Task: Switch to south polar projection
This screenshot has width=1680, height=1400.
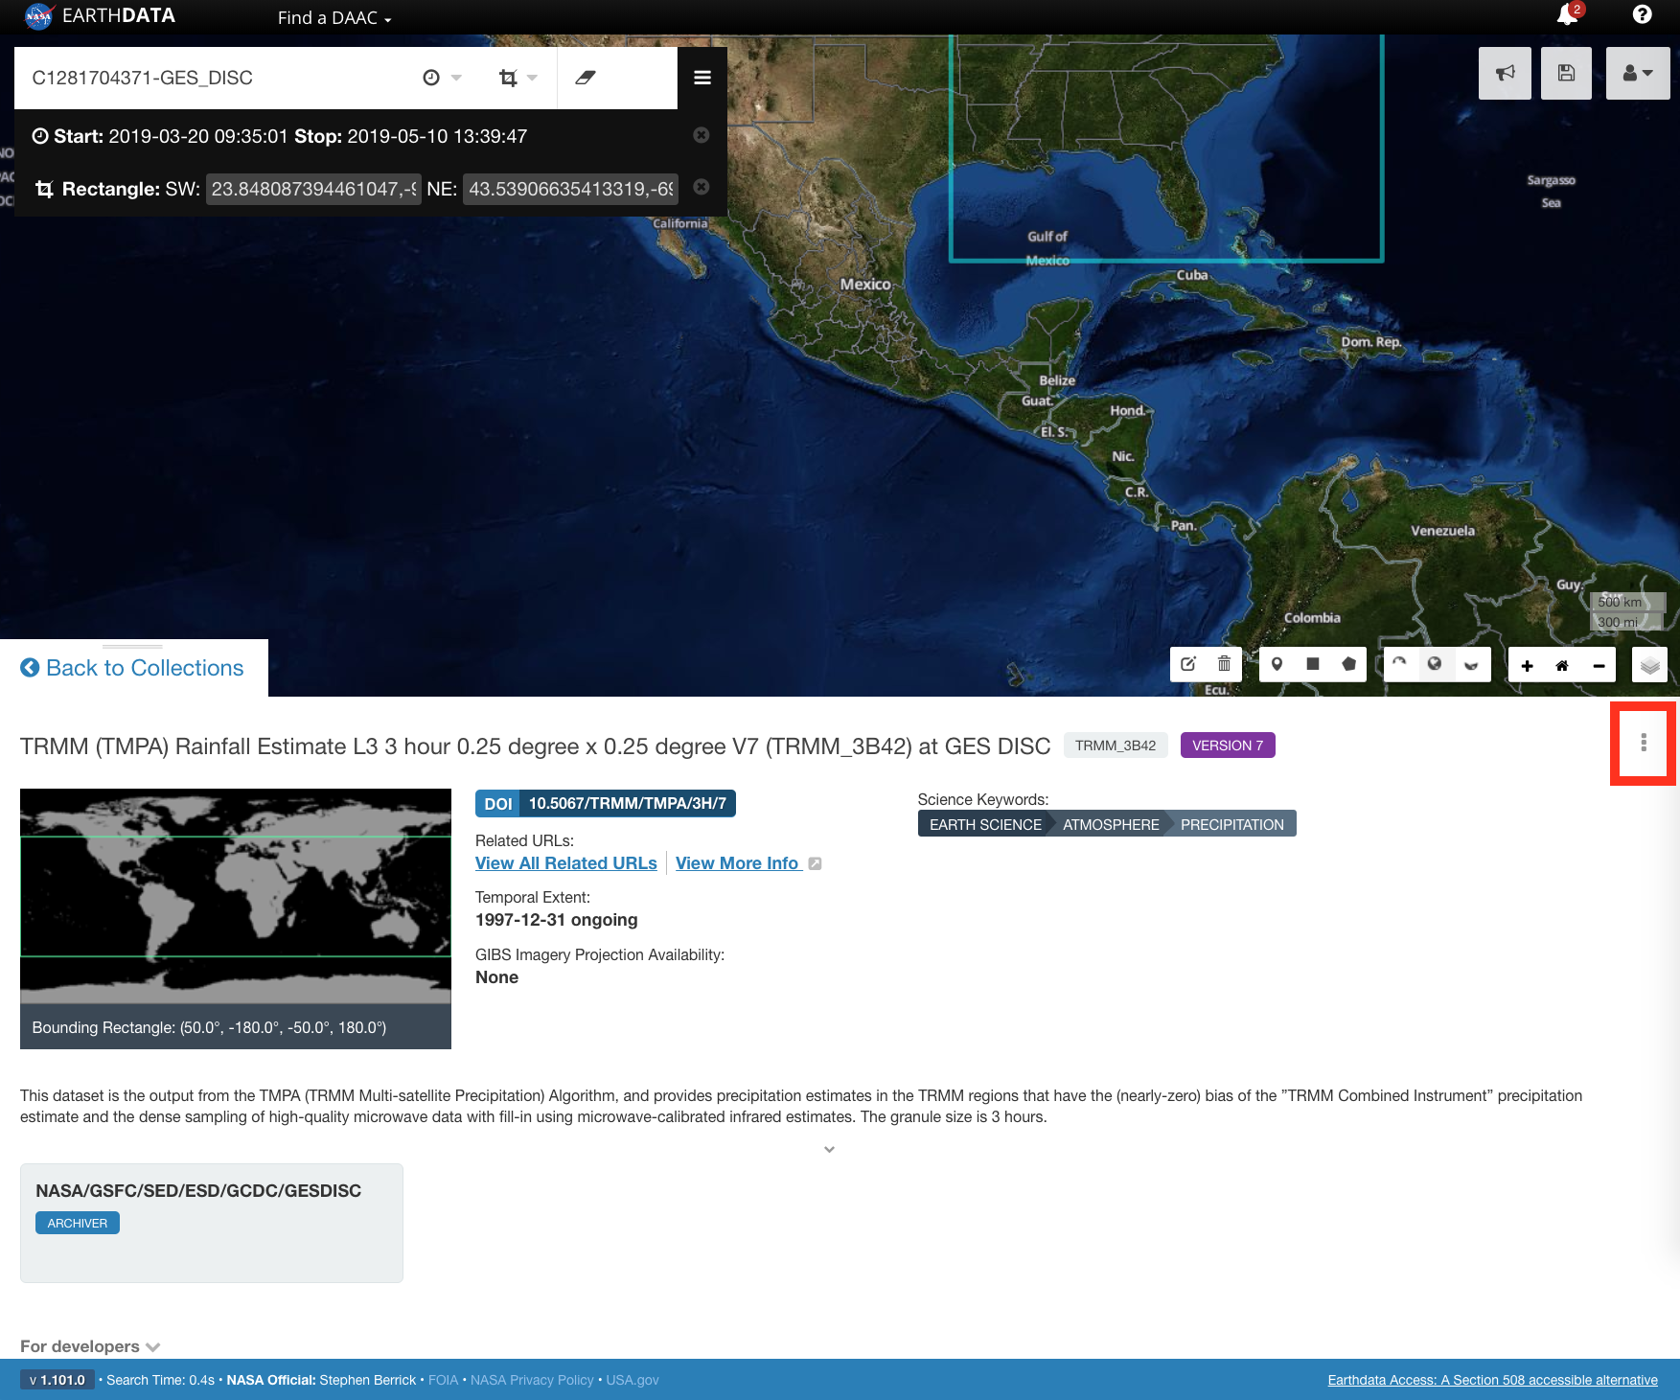Action: [1471, 664]
